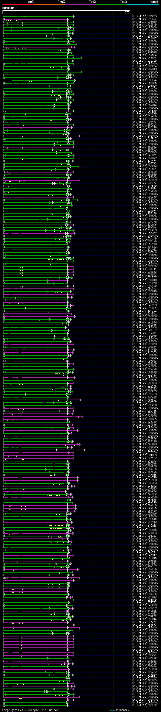Select hit UniRef100_C5BTS3
161x712 pixels.
click(144, 389)
